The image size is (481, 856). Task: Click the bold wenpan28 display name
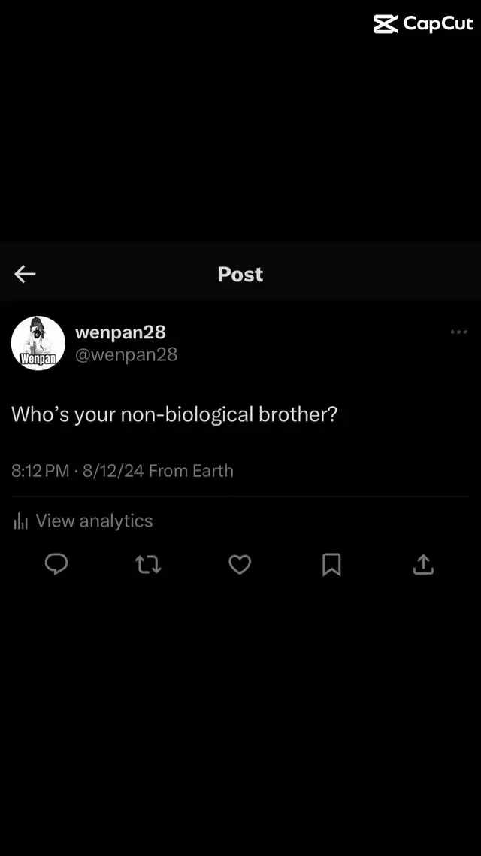pos(120,332)
